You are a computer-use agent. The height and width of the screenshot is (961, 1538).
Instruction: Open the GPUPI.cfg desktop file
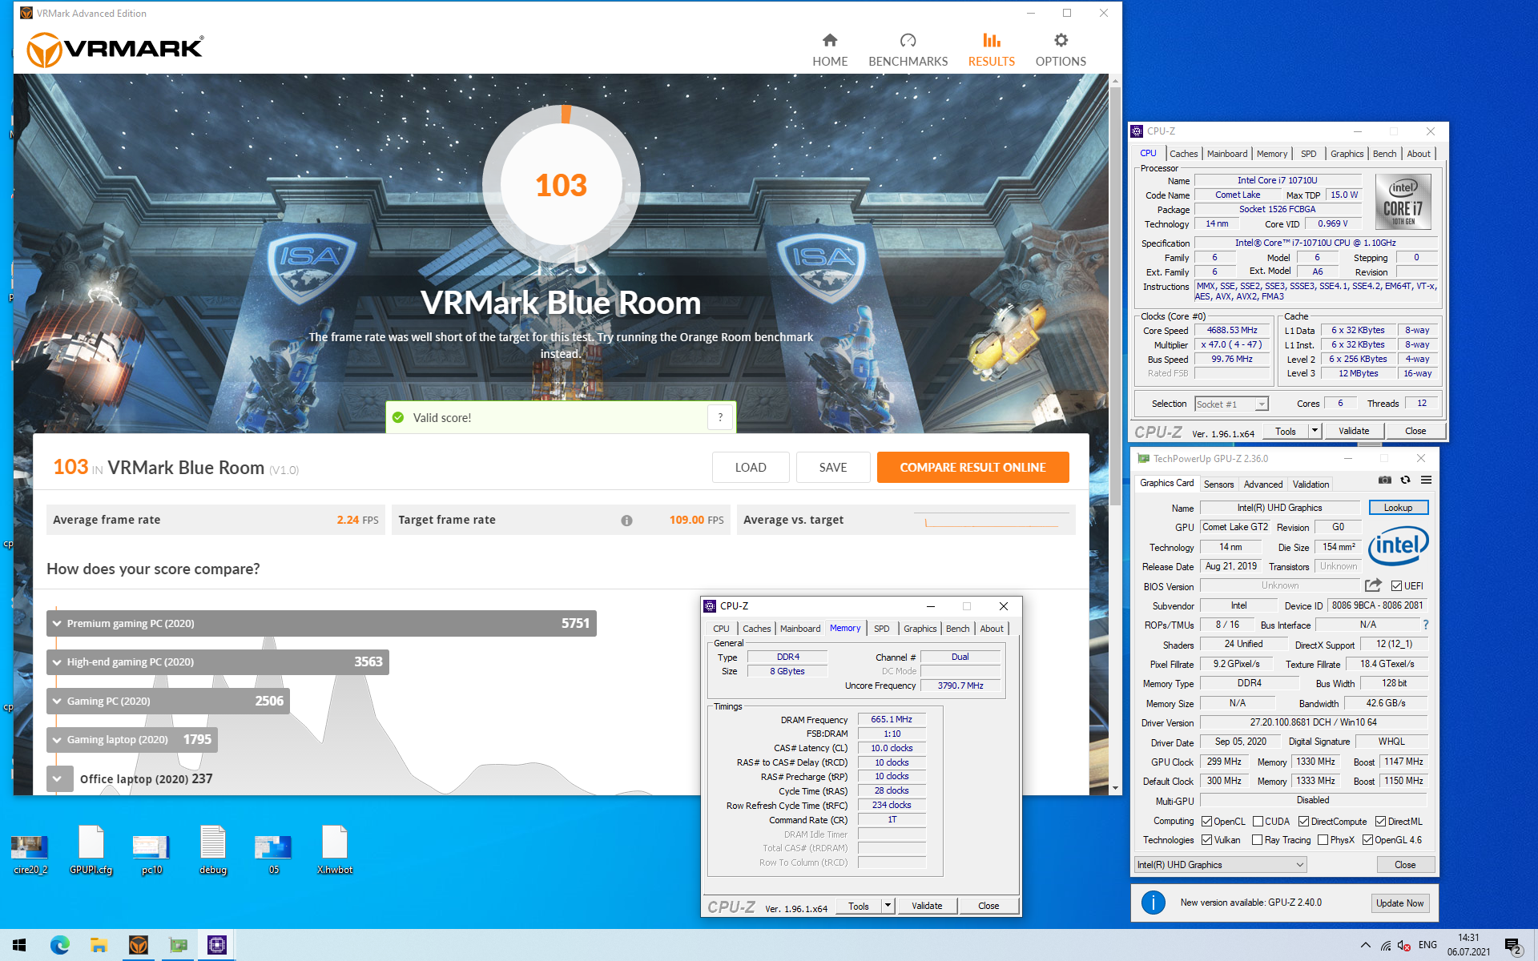point(91,850)
